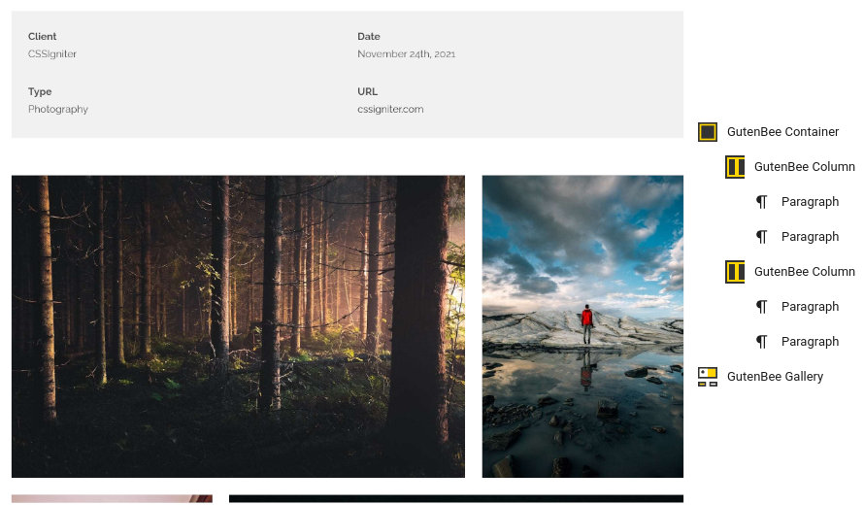The width and height of the screenshot is (864, 505).
Task: Click the first GutenBee Column icon
Action: pyautogui.click(x=735, y=167)
